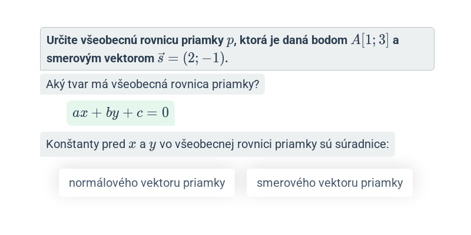Select the green answer bubble ax + by + c = 0
The width and height of the screenshot is (471, 235).
121,113
